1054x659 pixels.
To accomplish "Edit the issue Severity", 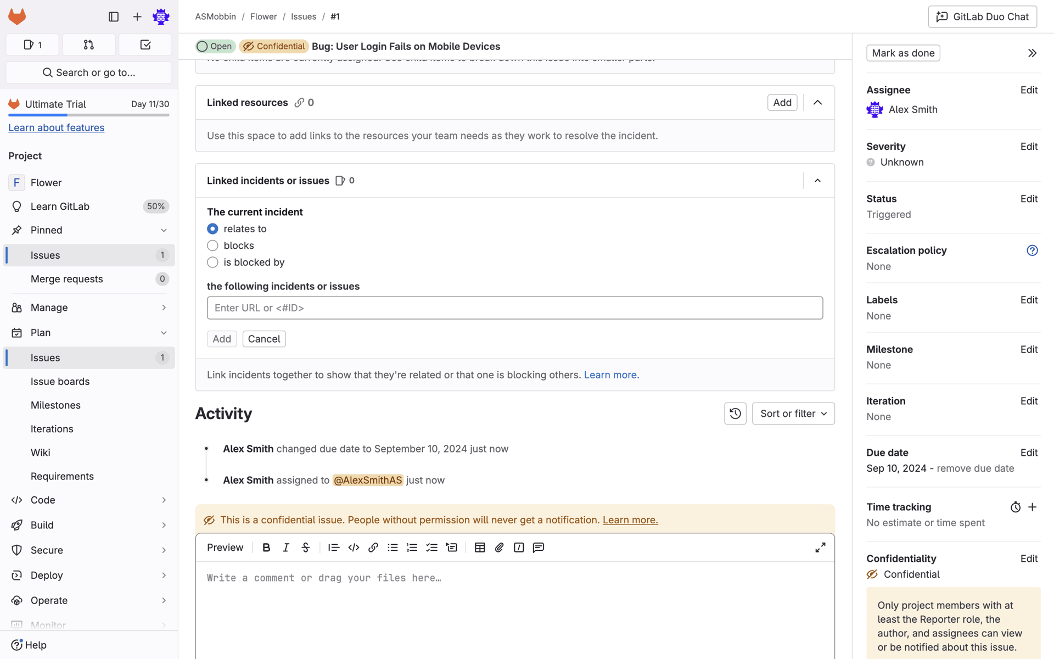I will [1029, 147].
